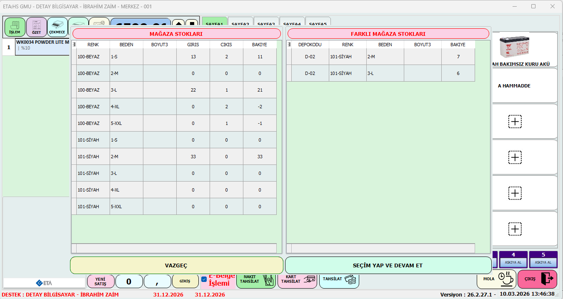The height and width of the screenshot is (299, 563).
Task: Click SEÇİM YAP VE DEVAM ET button
Action: [x=388, y=266]
